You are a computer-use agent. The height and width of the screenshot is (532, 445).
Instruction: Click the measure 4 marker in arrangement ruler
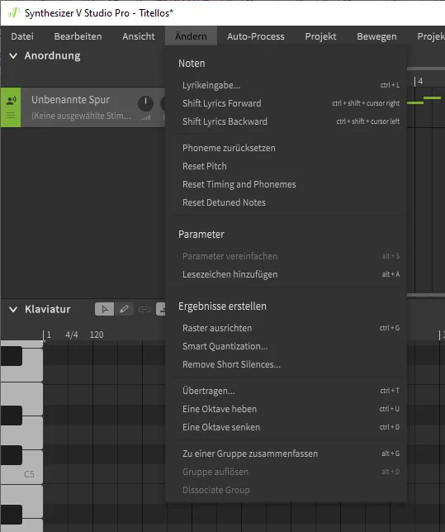420,81
